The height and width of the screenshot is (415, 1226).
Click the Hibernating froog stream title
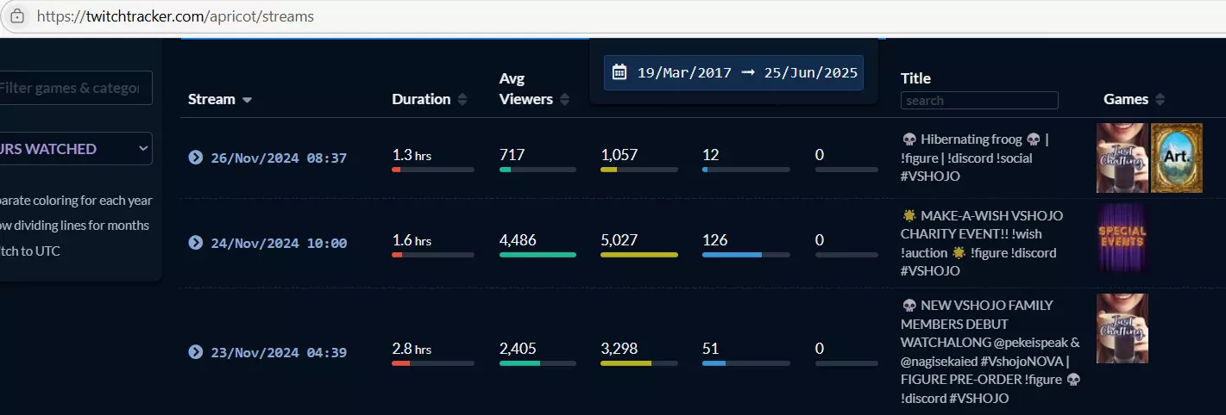coord(975,158)
